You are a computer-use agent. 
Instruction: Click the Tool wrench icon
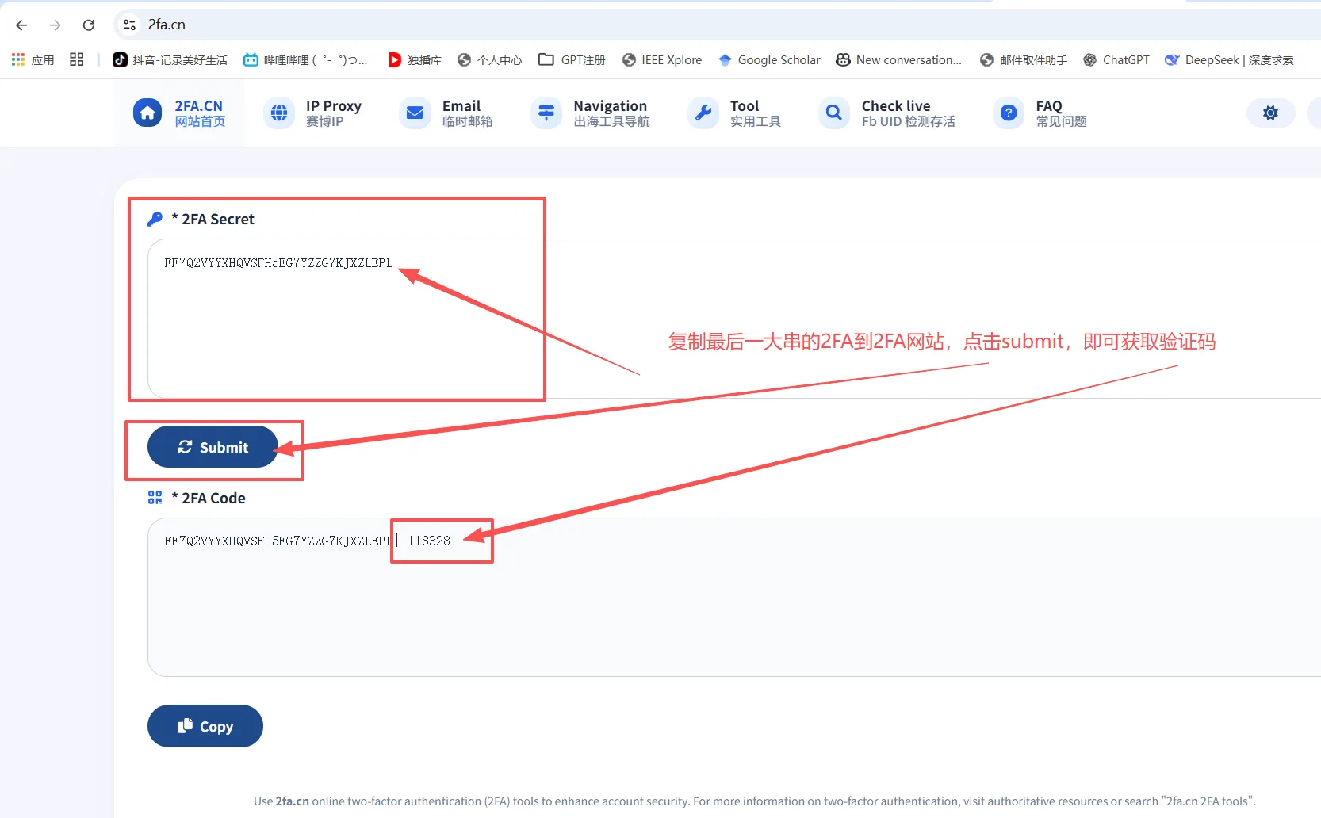click(x=703, y=113)
